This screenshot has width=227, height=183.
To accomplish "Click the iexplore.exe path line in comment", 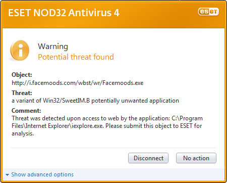I will (107, 126).
